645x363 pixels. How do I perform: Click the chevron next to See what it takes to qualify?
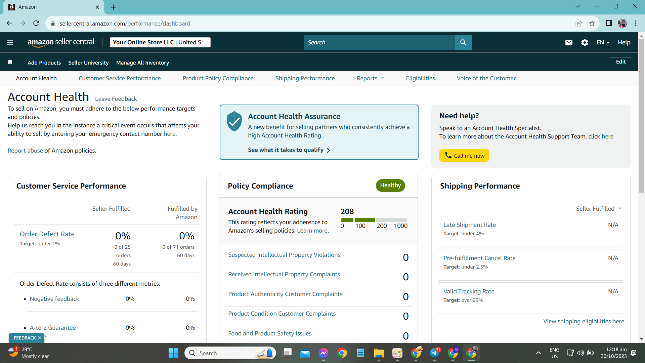[328, 150]
